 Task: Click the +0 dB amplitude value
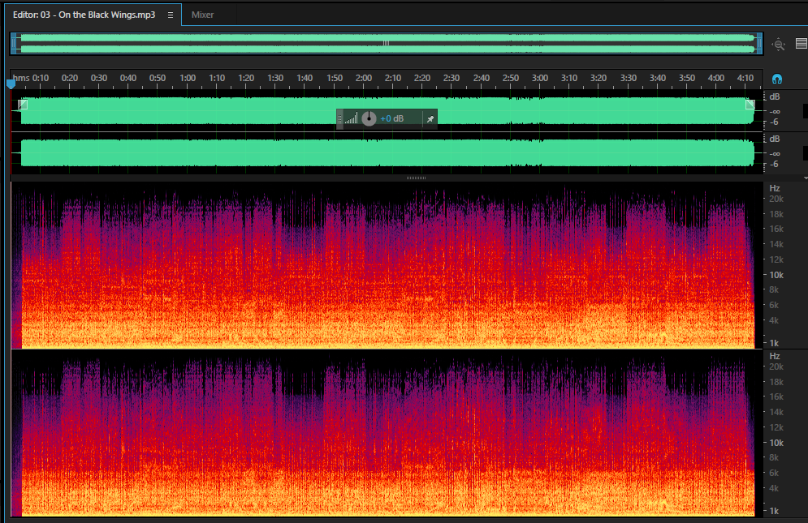tap(391, 119)
